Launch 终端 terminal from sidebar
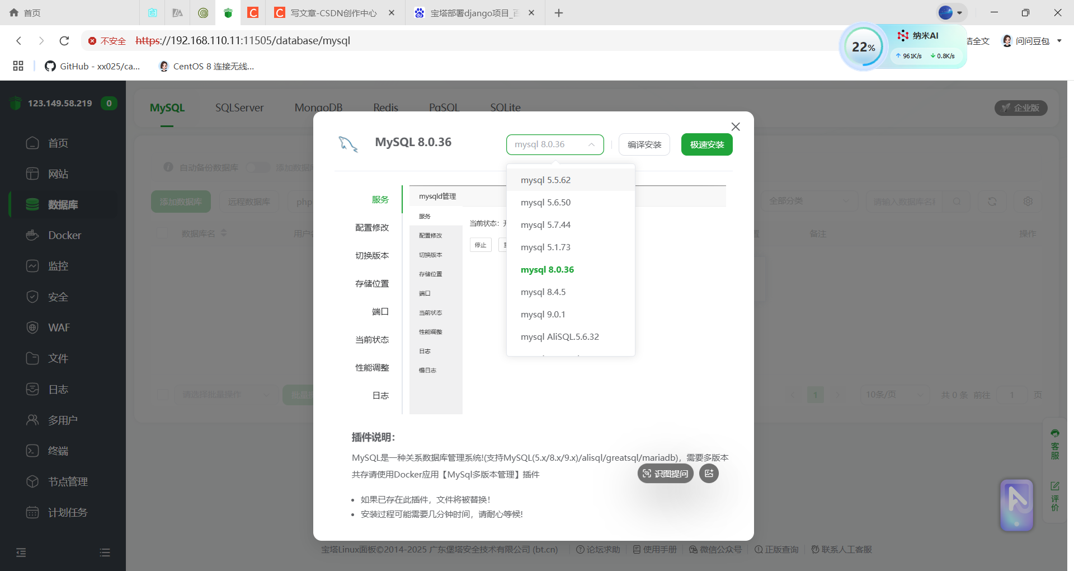 (x=58, y=451)
